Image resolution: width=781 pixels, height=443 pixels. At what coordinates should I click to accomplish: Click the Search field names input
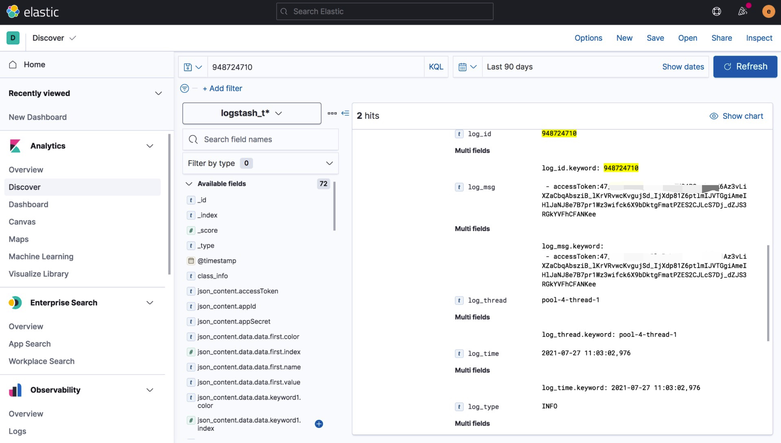tap(260, 140)
